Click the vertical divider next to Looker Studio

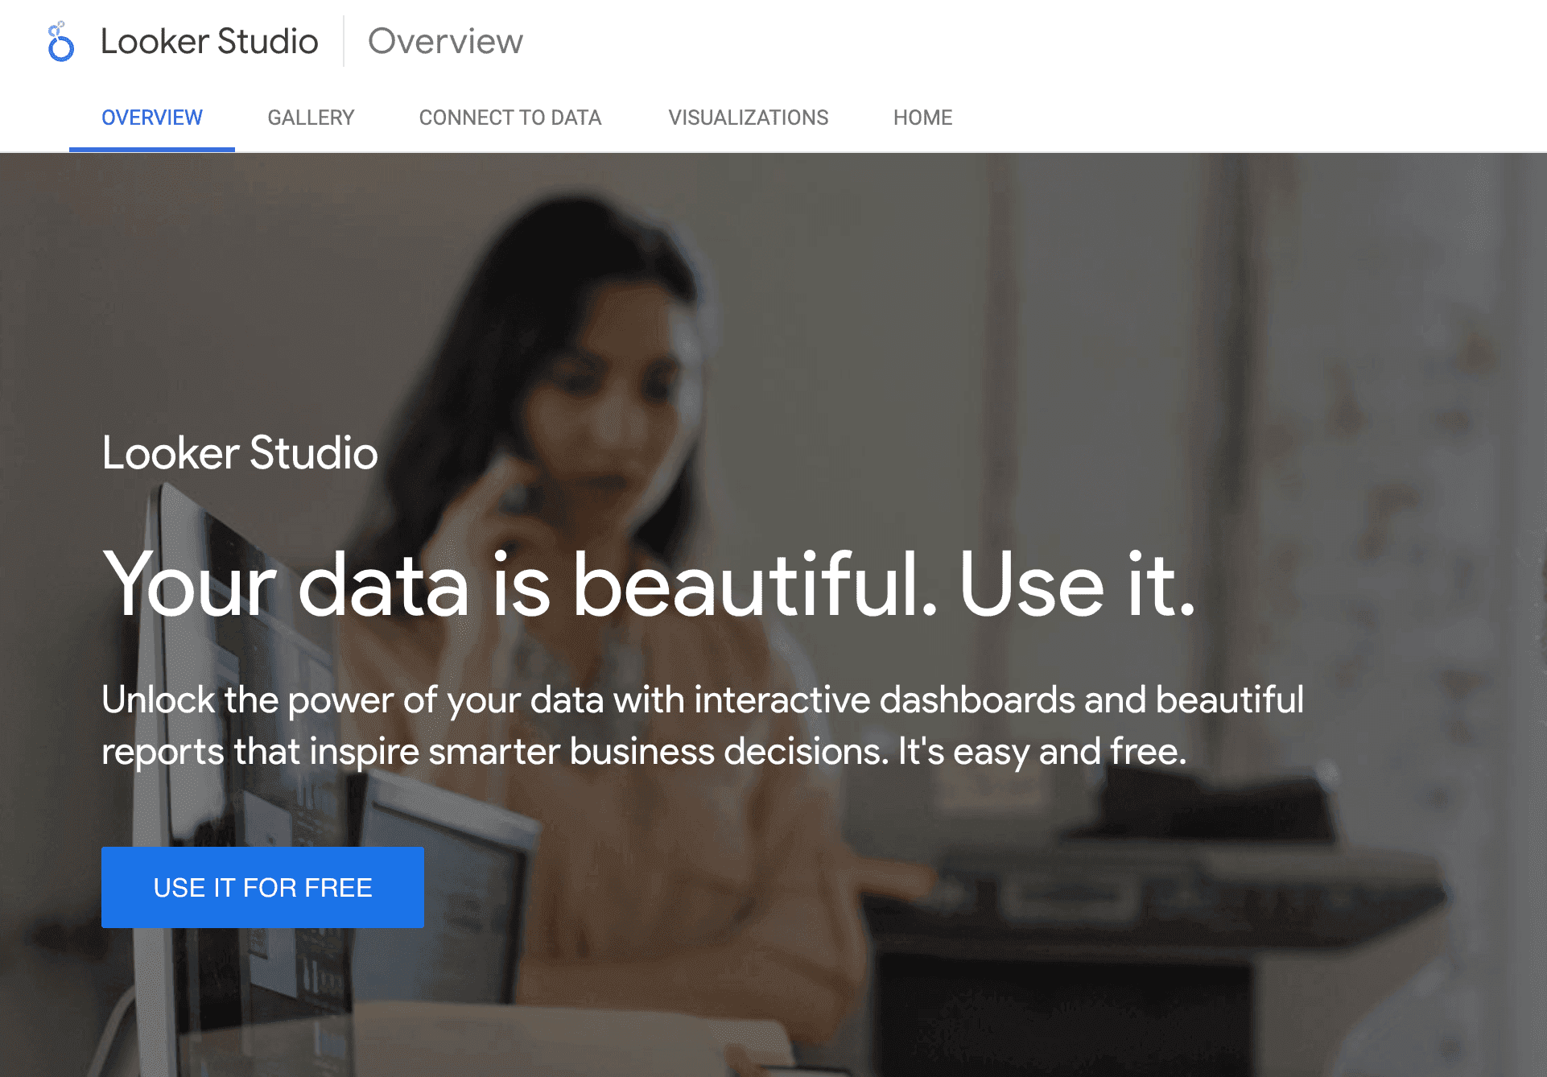coord(344,42)
